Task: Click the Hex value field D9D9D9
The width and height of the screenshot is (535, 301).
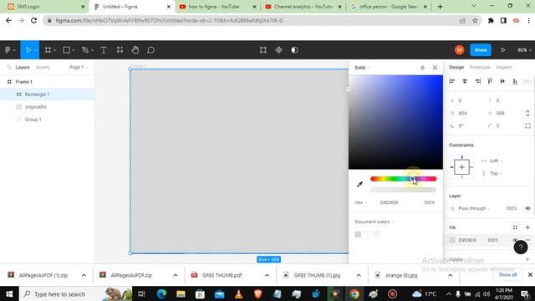Action: click(389, 202)
